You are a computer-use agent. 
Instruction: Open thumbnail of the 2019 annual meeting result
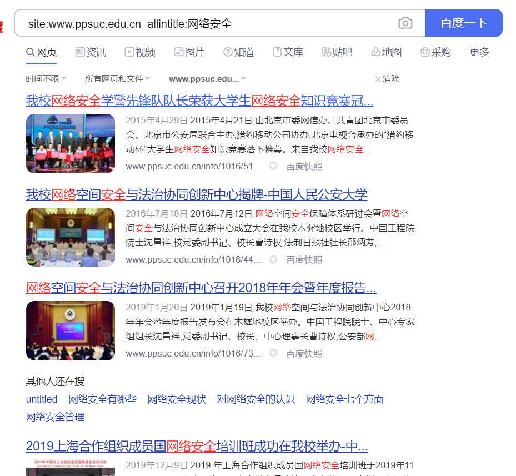point(71,330)
